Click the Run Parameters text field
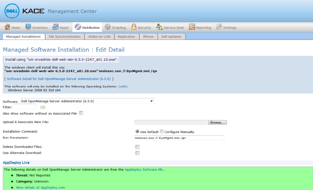313x190 pixels. pos(179,138)
